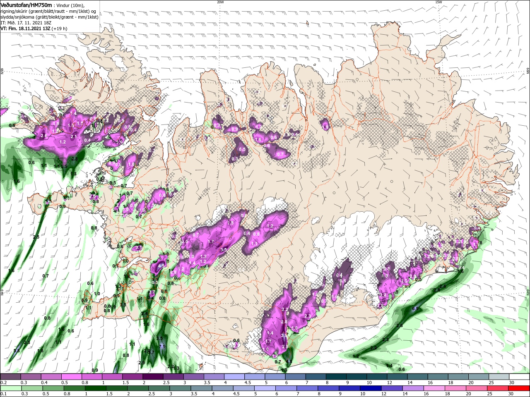Click the bright pink swatch above 0.5 in the upper legend row
Screen dimensions: 530x397
pyautogui.click(x=71, y=376)
